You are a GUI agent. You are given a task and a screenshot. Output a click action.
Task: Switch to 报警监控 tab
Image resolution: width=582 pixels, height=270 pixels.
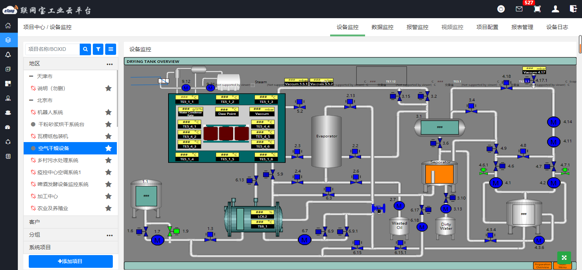click(417, 27)
